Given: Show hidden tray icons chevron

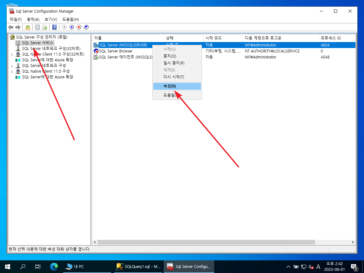Looking at the screenshot, I should (x=288, y=267).
